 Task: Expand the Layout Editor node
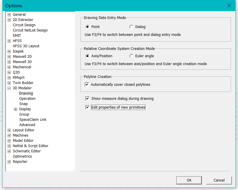(x=9, y=130)
